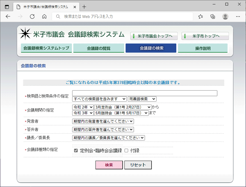Go to 米子市トップへ button

click(205, 36)
